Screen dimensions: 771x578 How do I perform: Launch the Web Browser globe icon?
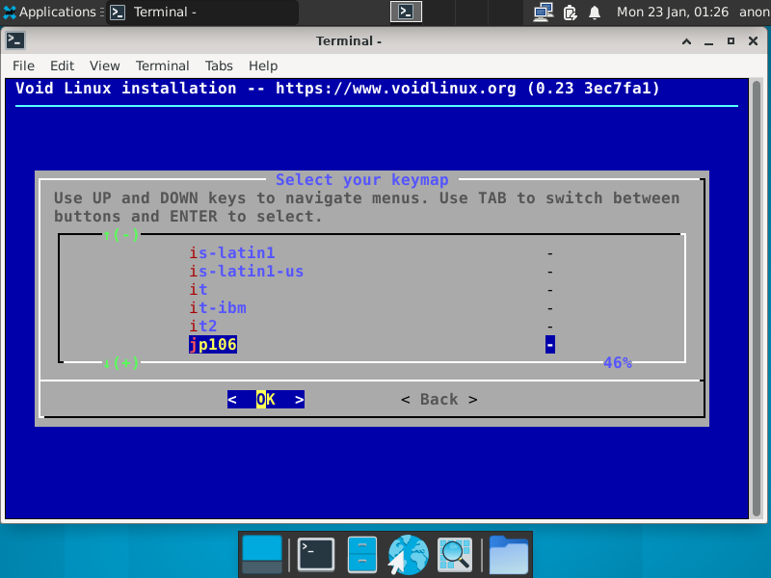coord(408,555)
